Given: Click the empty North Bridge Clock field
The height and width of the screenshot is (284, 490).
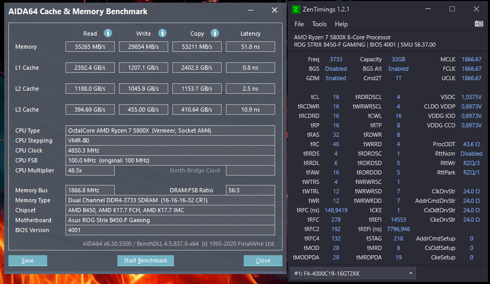Looking at the screenshot, I should pos(251,170).
